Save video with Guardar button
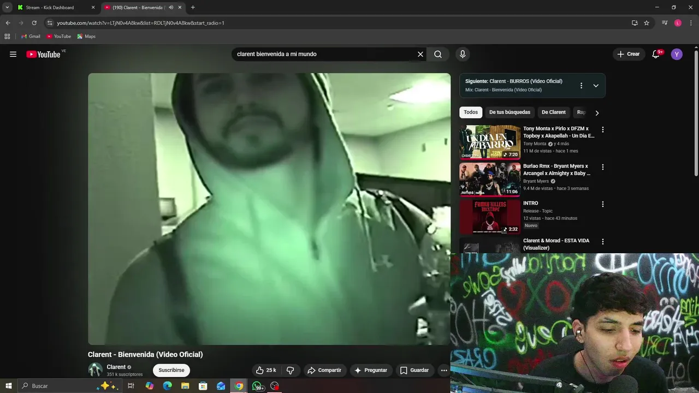 point(414,370)
